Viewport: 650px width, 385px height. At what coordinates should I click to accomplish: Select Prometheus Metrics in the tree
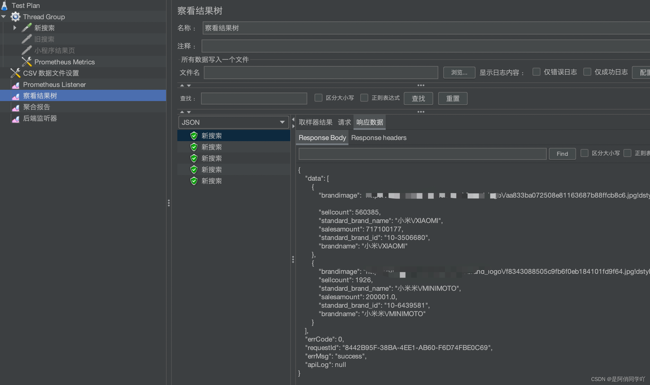(64, 62)
